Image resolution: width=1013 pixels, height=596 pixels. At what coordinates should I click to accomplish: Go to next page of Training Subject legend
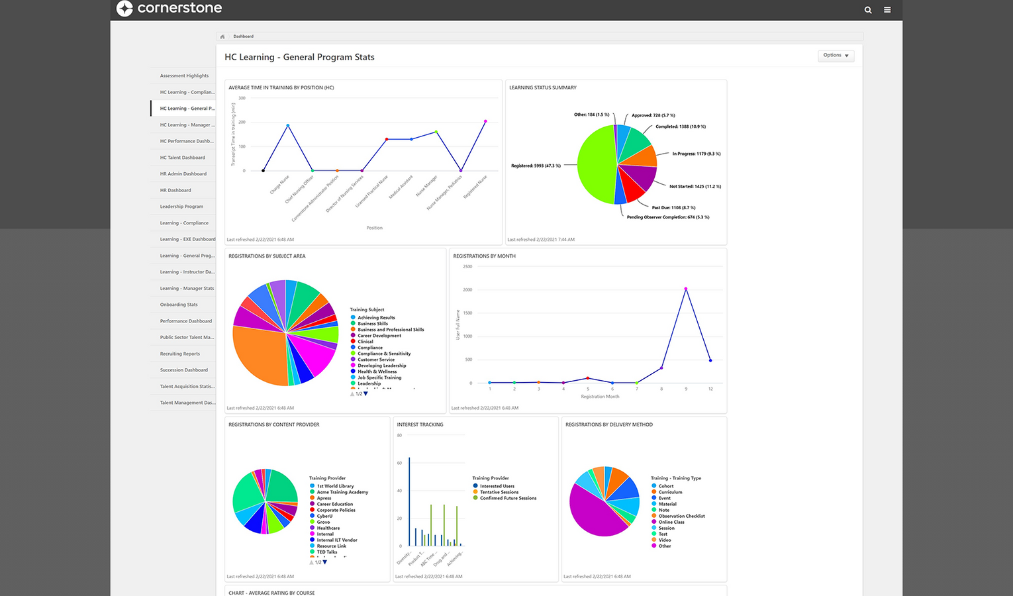tap(365, 394)
